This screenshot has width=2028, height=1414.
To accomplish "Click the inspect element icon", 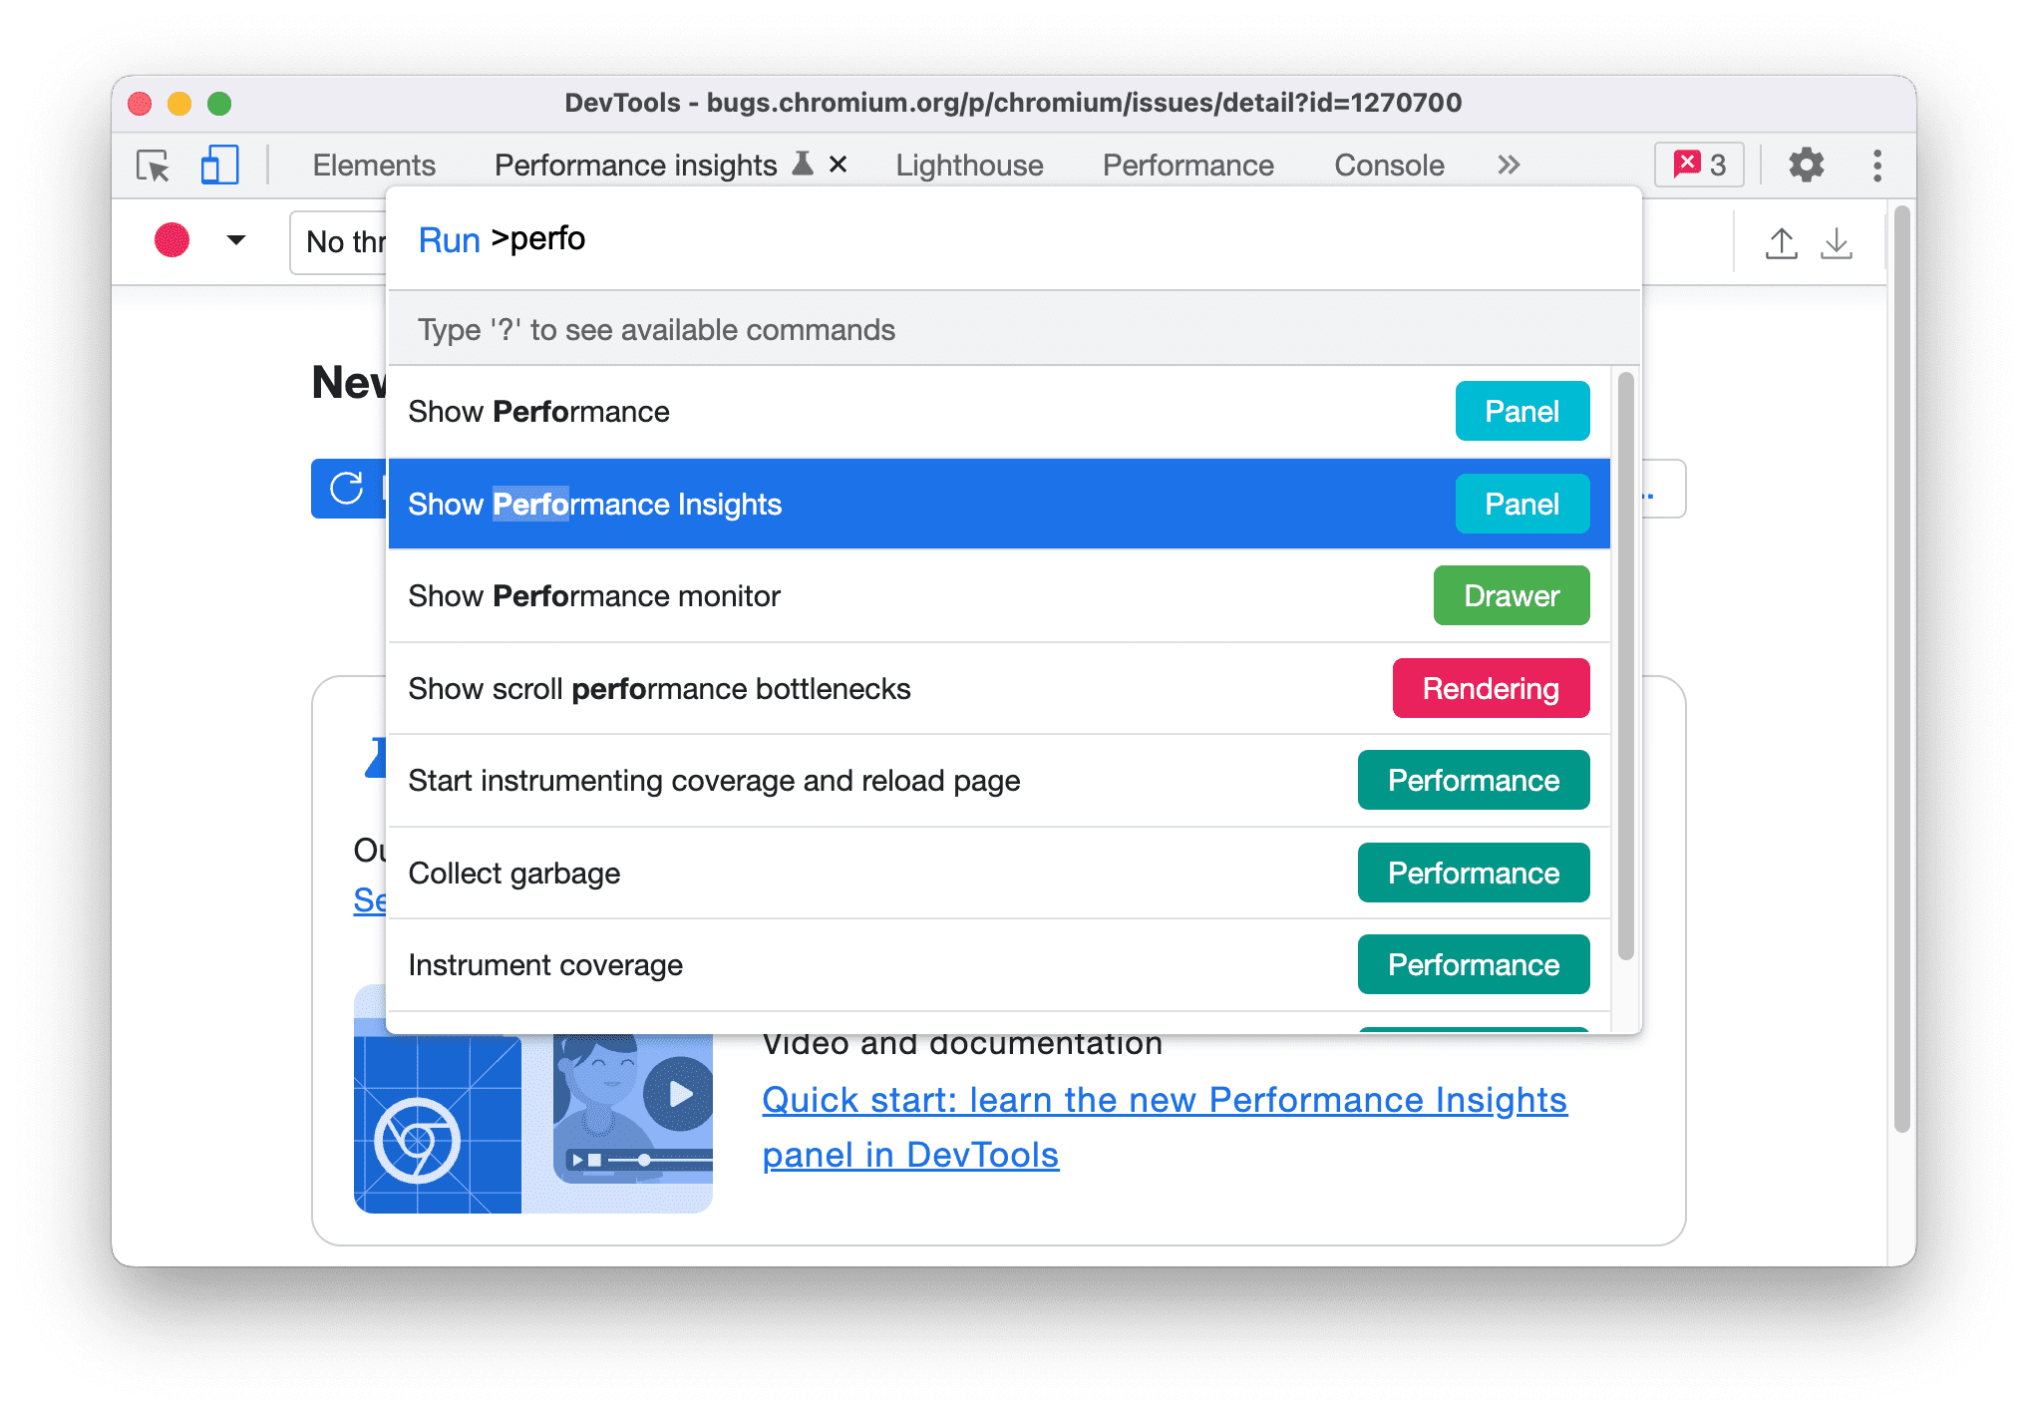I will (155, 165).
